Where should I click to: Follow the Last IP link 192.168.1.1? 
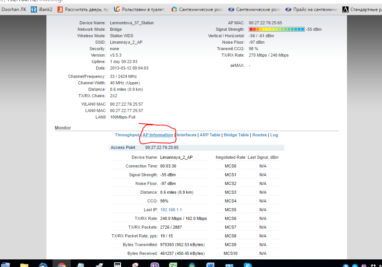(171, 210)
